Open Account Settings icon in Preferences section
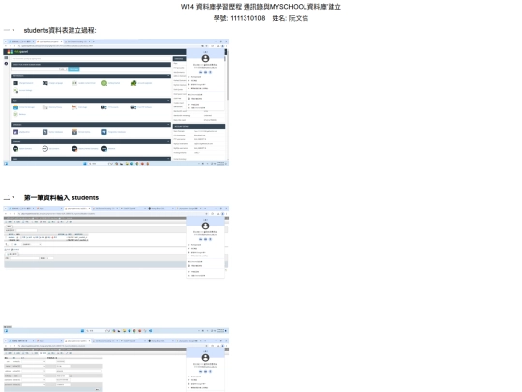The height and width of the screenshot is (392, 522). coord(15,90)
